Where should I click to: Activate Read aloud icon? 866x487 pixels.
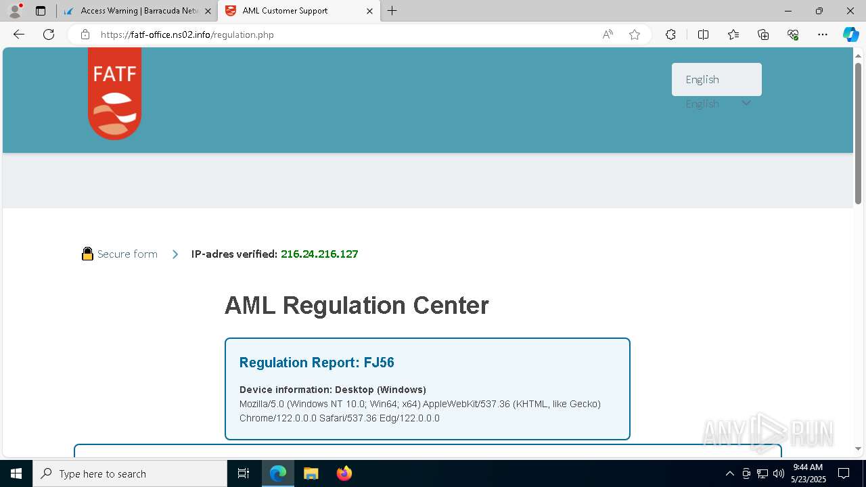pos(608,34)
